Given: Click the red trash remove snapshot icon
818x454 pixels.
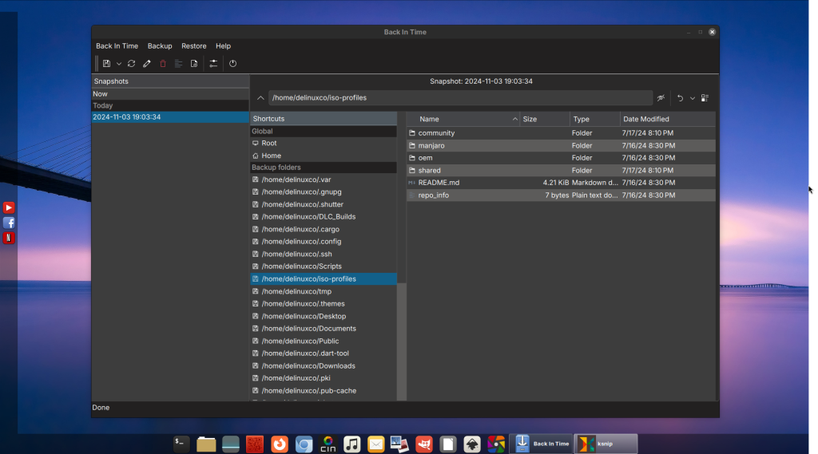Looking at the screenshot, I should [163, 64].
